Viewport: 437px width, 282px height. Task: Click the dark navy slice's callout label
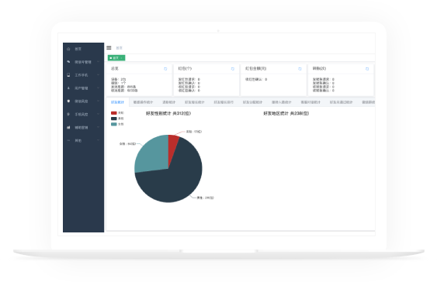coord(205,198)
